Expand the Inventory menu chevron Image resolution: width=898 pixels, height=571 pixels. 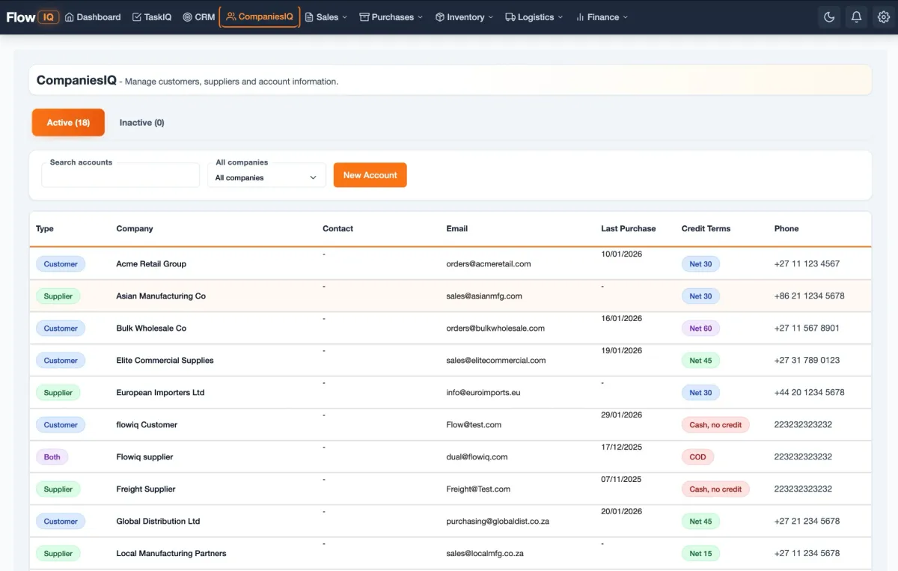[490, 17]
